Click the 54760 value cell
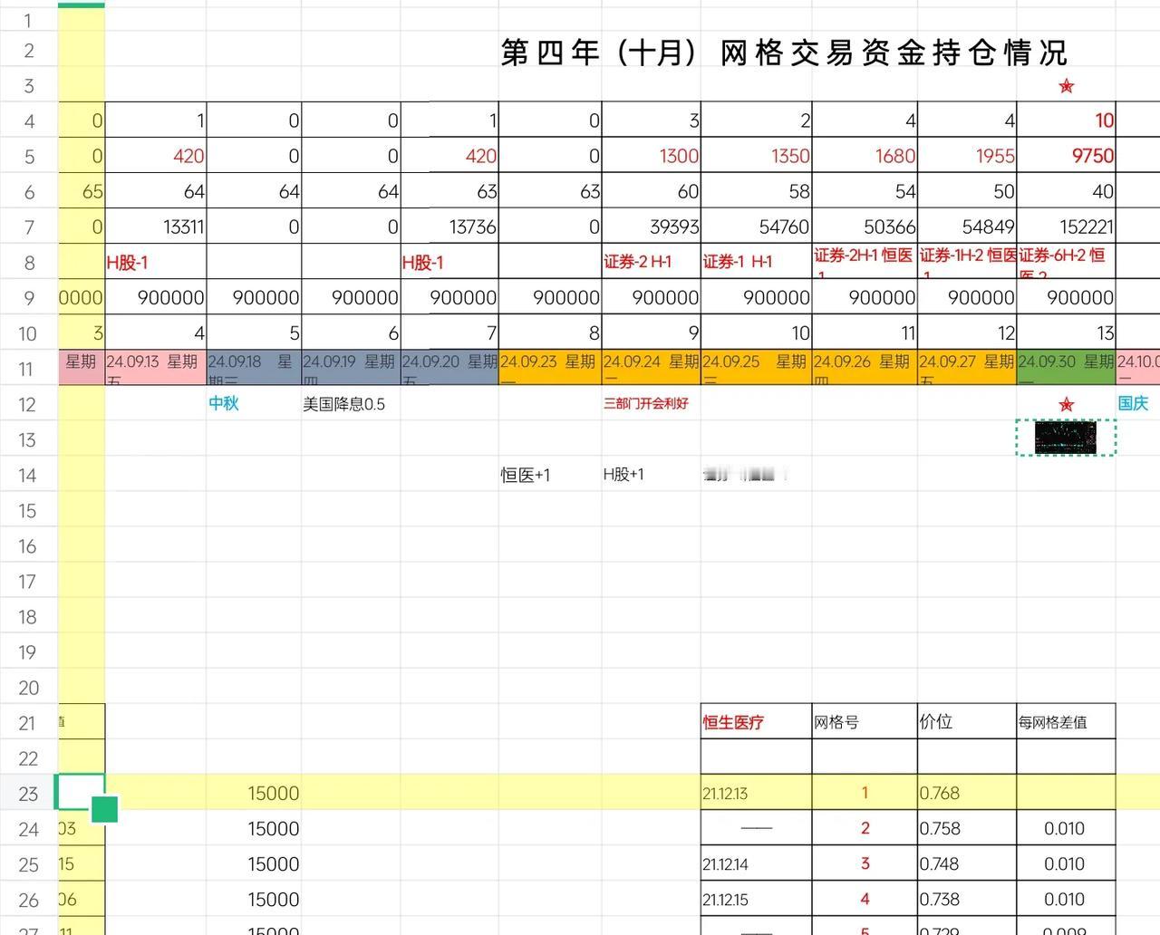The image size is (1160, 935). coord(756,227)
